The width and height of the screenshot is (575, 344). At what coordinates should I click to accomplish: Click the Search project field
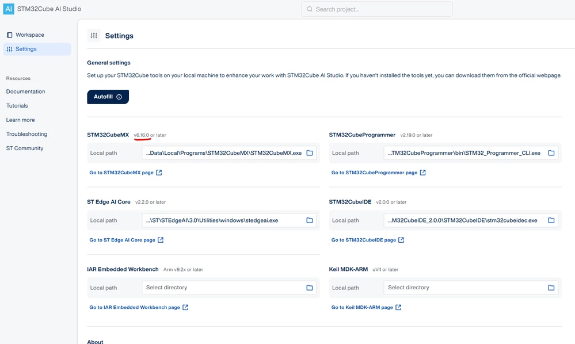pyautogui.click(x=377, y=9)
